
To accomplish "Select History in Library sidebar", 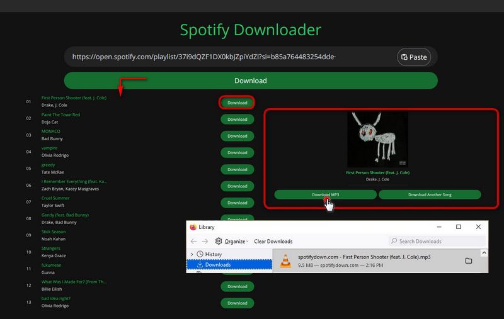I will click(214, 254).
